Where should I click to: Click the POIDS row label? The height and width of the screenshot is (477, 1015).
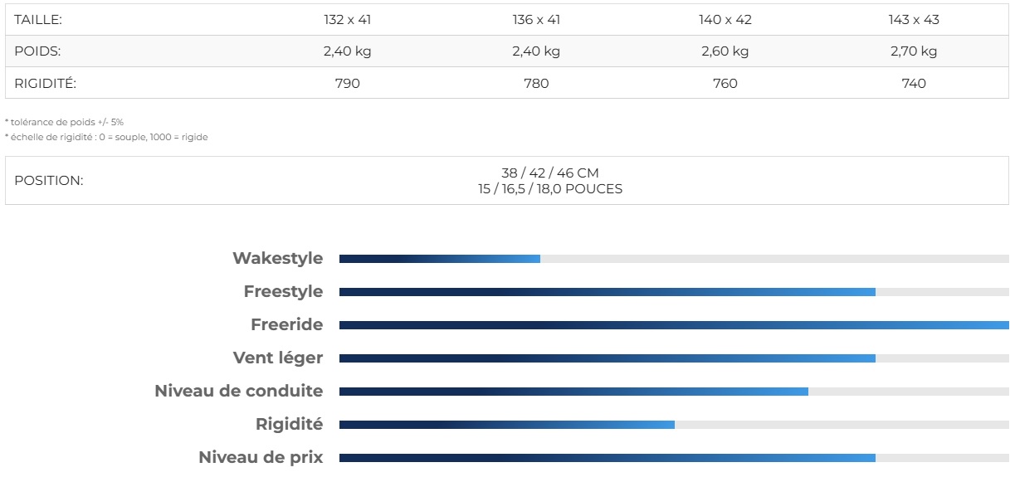click(x=37, y=51)
